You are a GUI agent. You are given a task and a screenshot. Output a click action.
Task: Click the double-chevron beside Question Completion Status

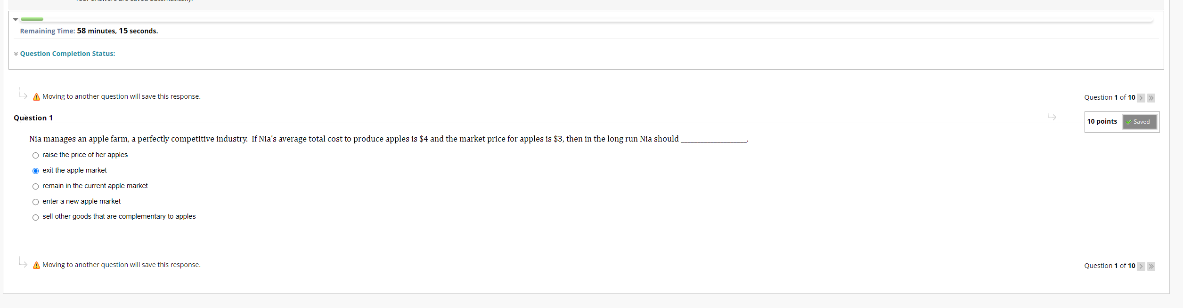[x=16, y=54]
